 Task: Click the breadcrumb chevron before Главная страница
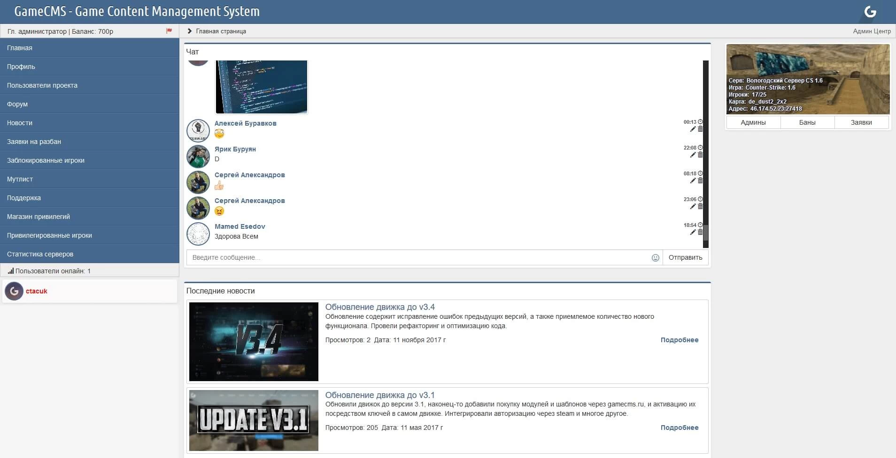(190, 31)
